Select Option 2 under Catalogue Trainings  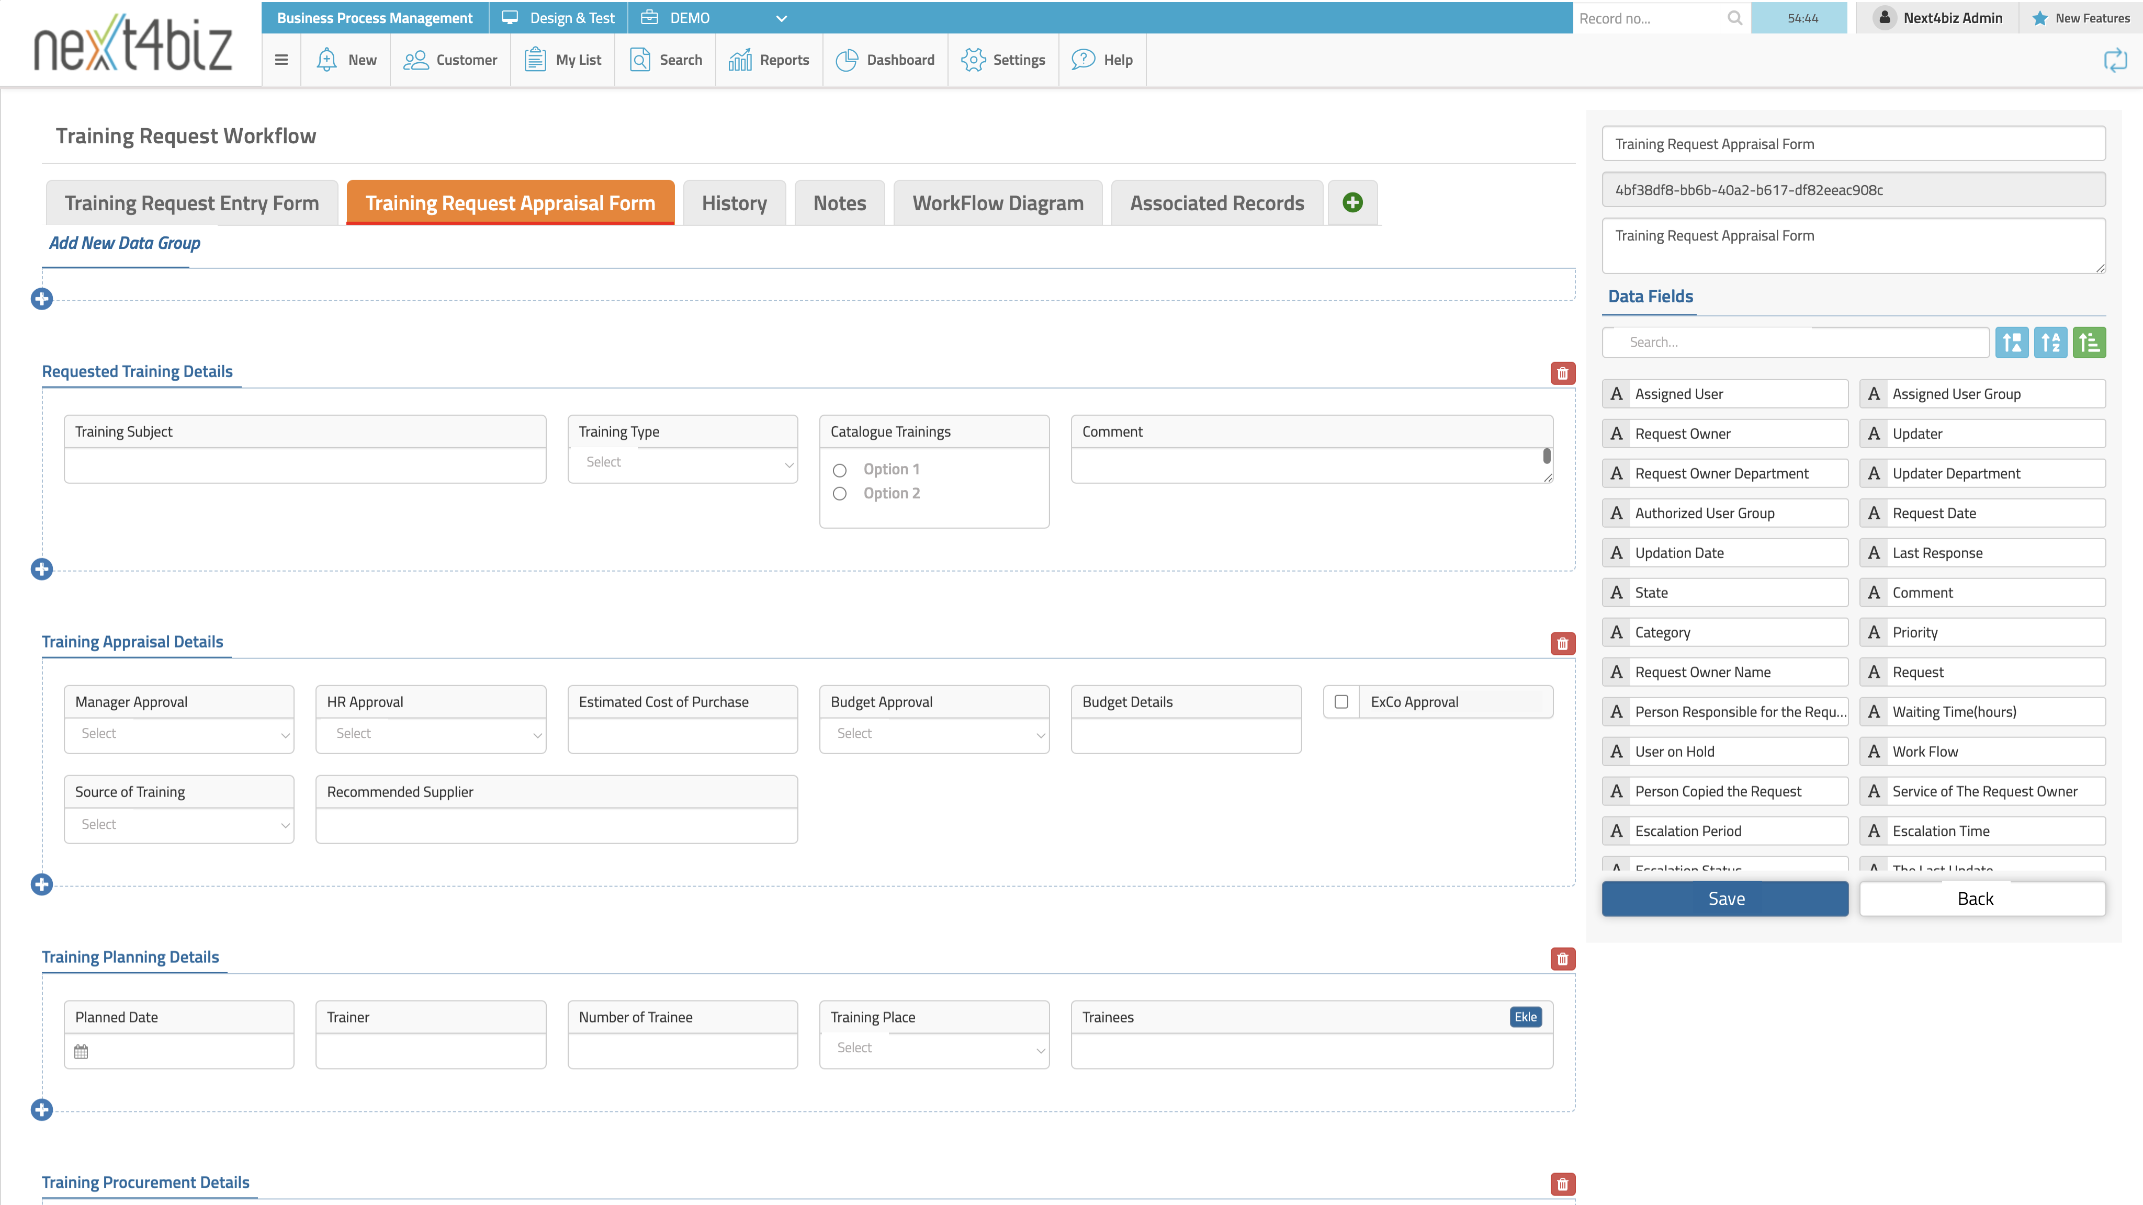(x=839, y=493)
